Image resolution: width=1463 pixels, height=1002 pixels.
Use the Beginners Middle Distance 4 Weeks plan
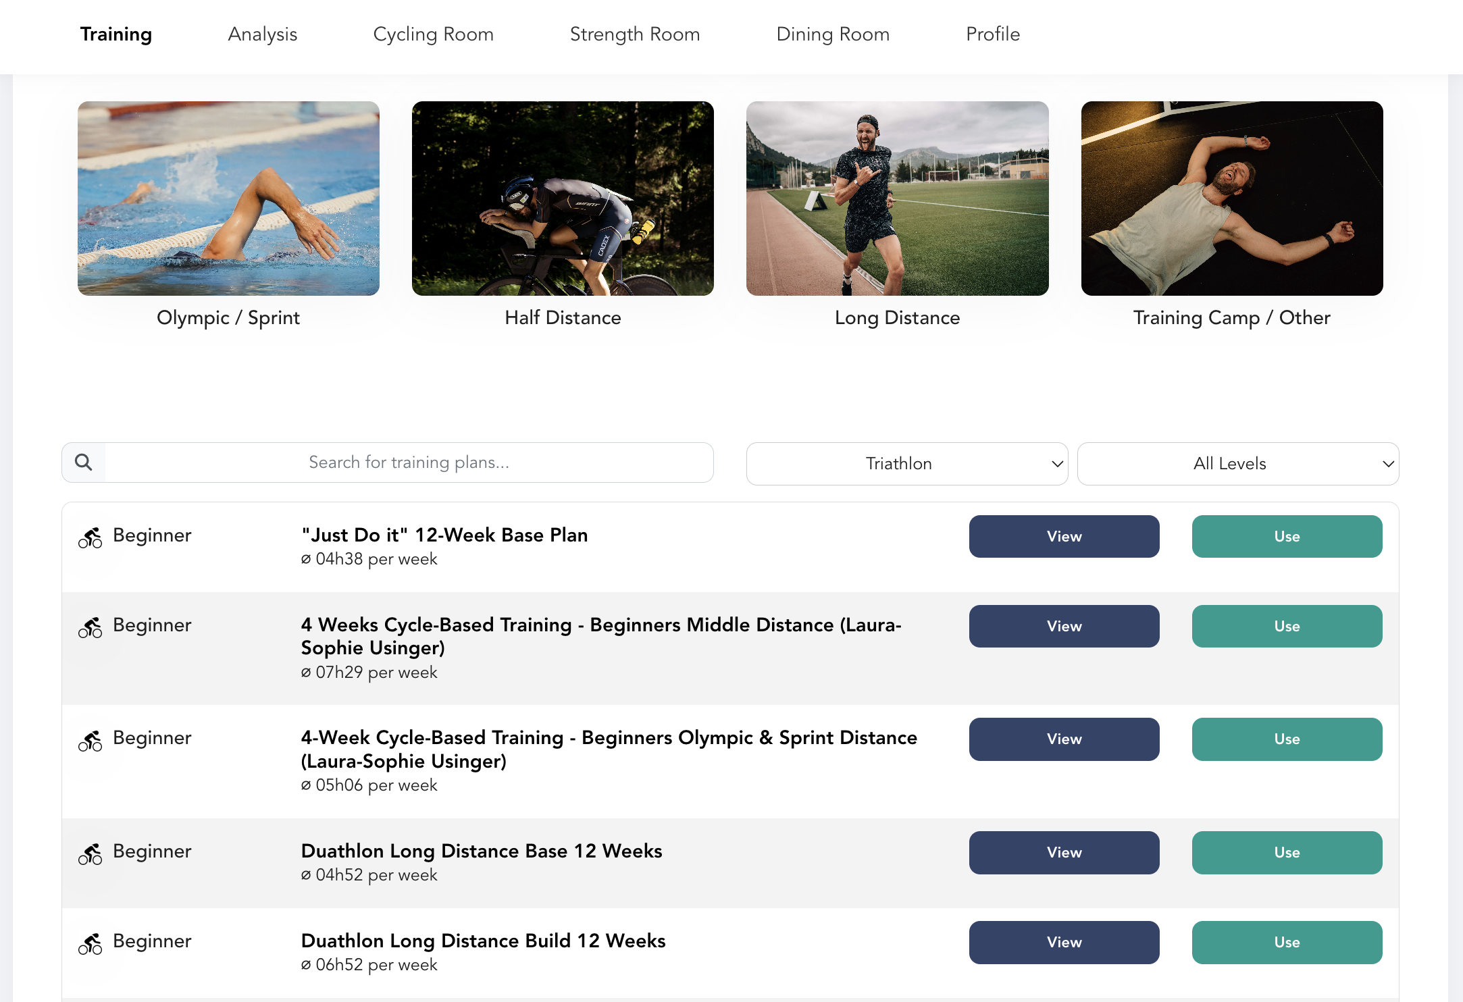(1287, 627)
